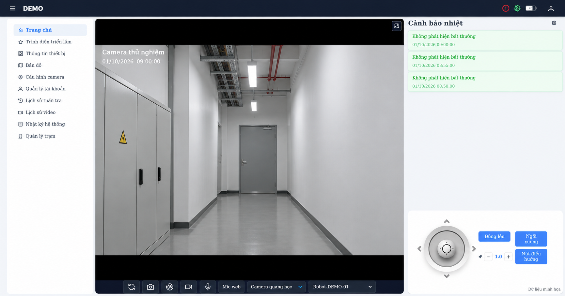Click the Ngồi xuống button
The height and width of the screenshot is (296, 565).
531,239
